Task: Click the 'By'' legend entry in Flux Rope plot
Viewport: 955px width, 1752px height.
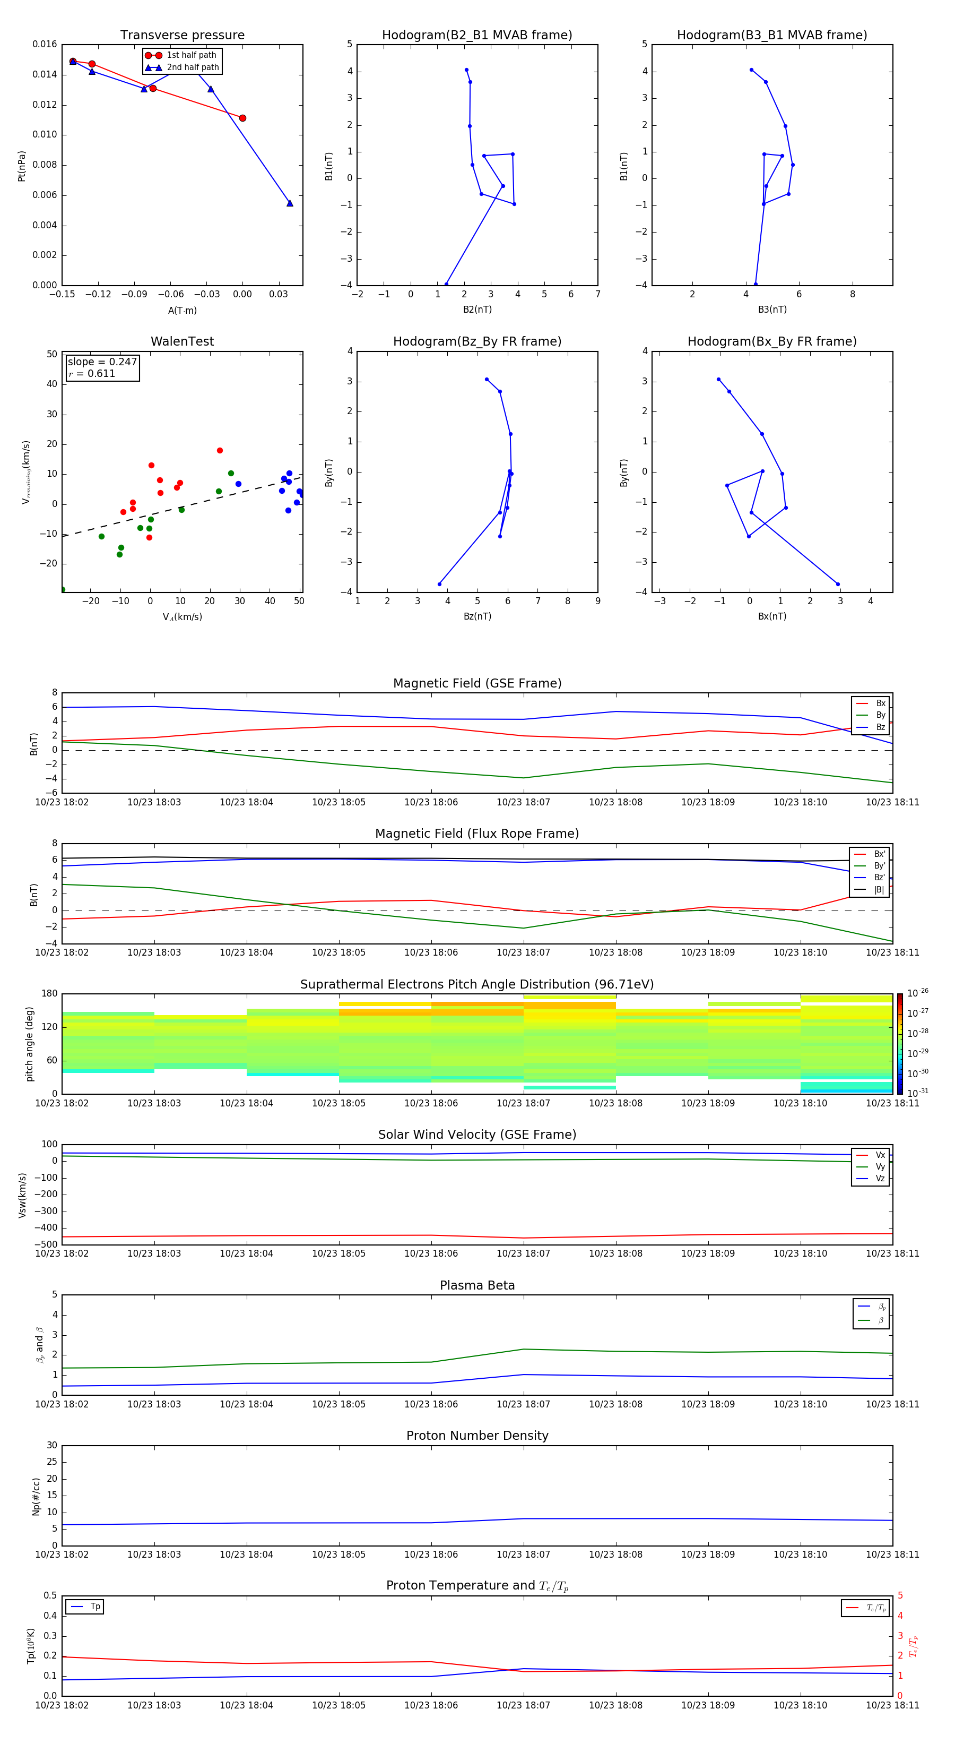Action: pyautogui.click(x=870, y=866)
